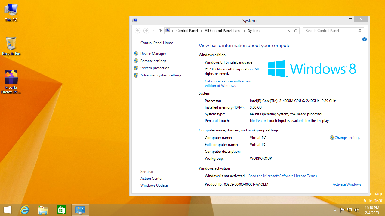Click Change settings for computer name

click(347, 138)
